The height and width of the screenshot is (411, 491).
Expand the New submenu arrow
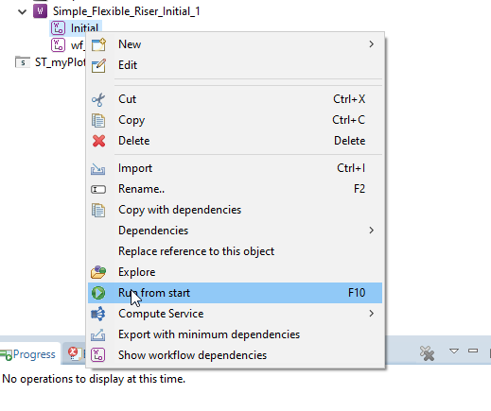(371, 44)
